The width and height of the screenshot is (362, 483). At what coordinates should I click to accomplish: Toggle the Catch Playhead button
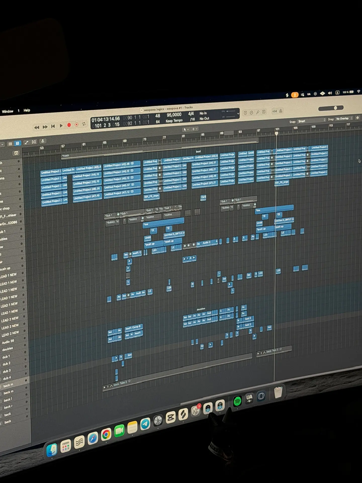pyautogui.click(x=43, y=141)
